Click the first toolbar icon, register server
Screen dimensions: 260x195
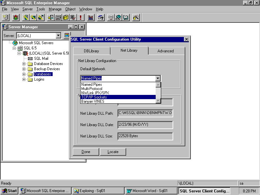pyautogui.click(x=6, y=17)
